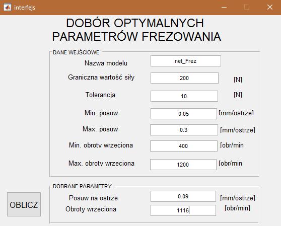Viewport: 281px width, 226px height.
Task: Select the Min. posuw input field
Action: (x=184, y=114)
